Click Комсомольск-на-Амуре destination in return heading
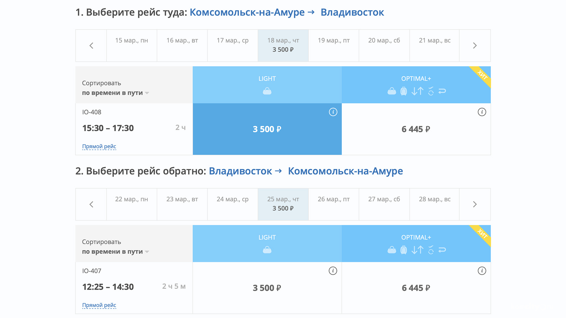This screenshot has width=566, height=318. click(x=345, y=171)
